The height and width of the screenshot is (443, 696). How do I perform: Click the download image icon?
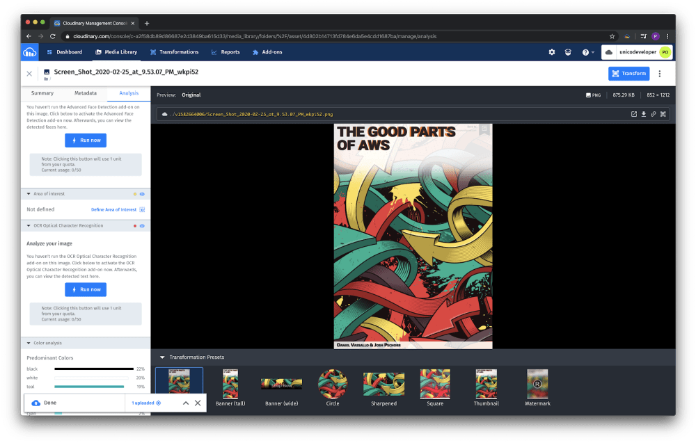[644, 114]
